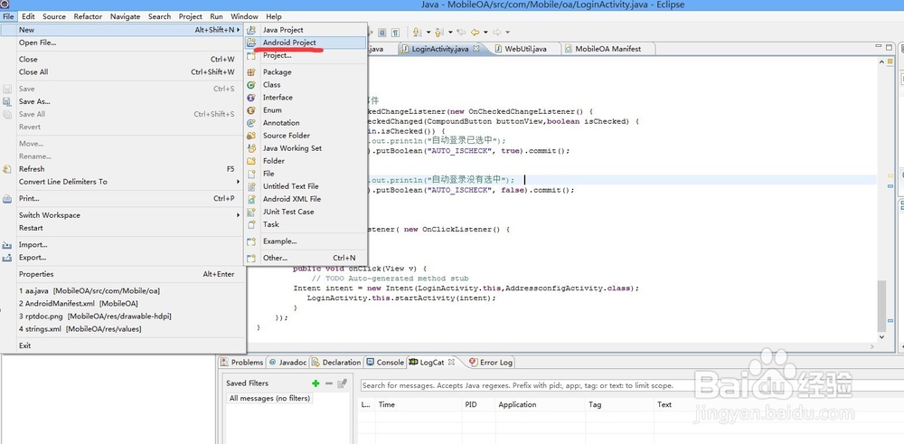Click the Previous Annotation toolbar icon

438,33
